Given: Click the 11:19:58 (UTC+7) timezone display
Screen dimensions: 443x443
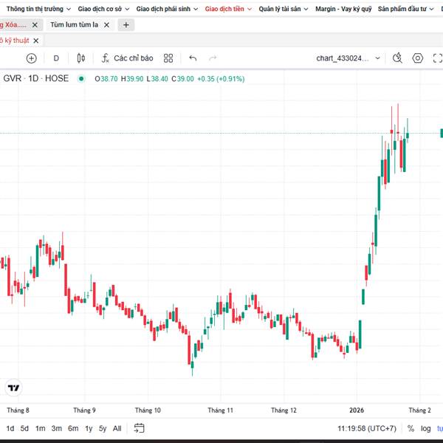Looking at the screenshot, I should [367, 428].
